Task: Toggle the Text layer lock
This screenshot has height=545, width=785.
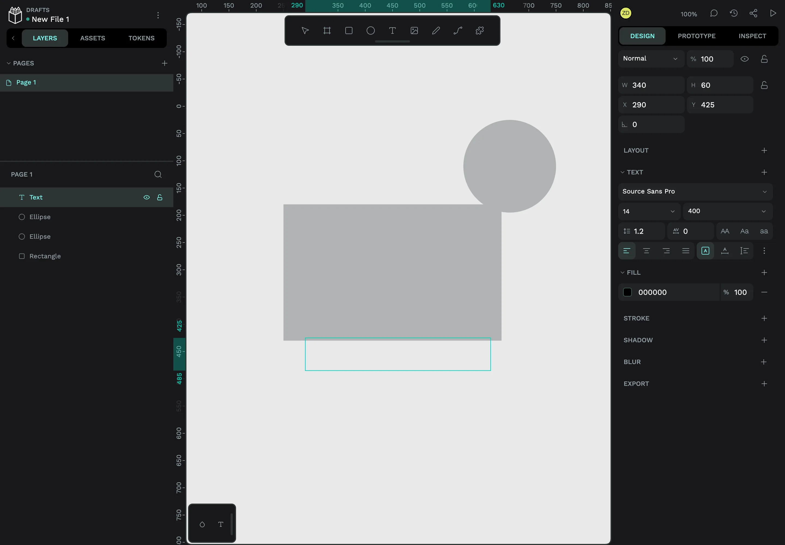Action: 159,197
